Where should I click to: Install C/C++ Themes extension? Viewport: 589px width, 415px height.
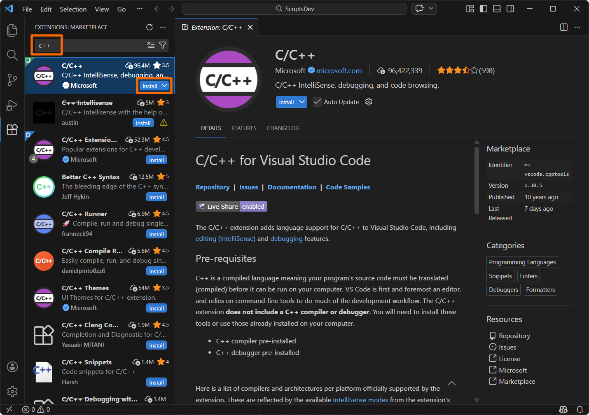[157, 308]
